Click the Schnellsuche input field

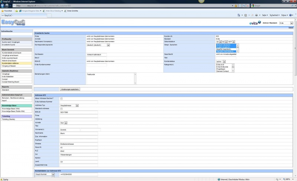[17, 34]
